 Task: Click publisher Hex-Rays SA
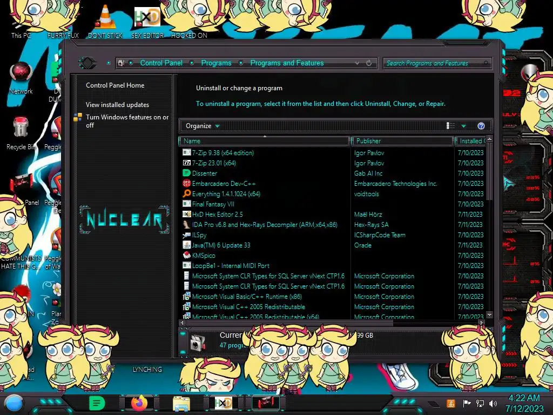coord(371,224)
